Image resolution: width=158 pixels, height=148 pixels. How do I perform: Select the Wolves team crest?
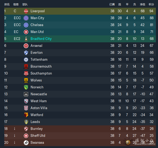tap(26, 80)
